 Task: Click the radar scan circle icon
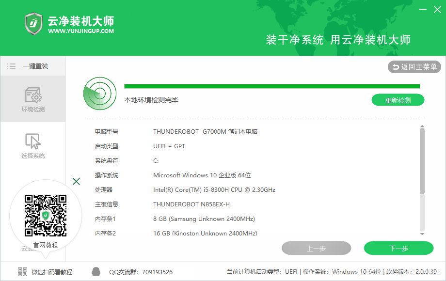[100, 94]
